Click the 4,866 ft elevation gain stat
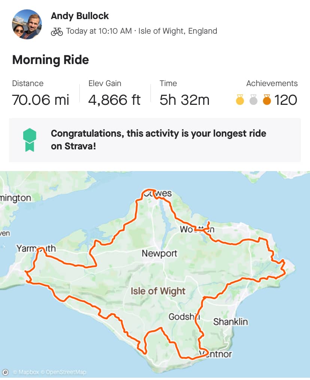The width and height of the screenshot is (310, 380). [114, 100]
